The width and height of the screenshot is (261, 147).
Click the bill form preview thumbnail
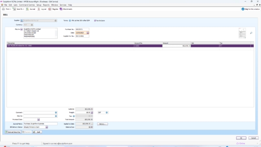click(242, 33)
